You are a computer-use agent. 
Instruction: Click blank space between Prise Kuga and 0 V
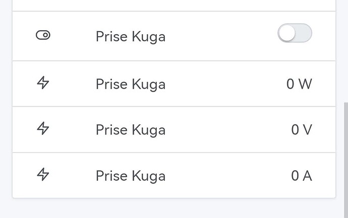(x=224, y=130)
